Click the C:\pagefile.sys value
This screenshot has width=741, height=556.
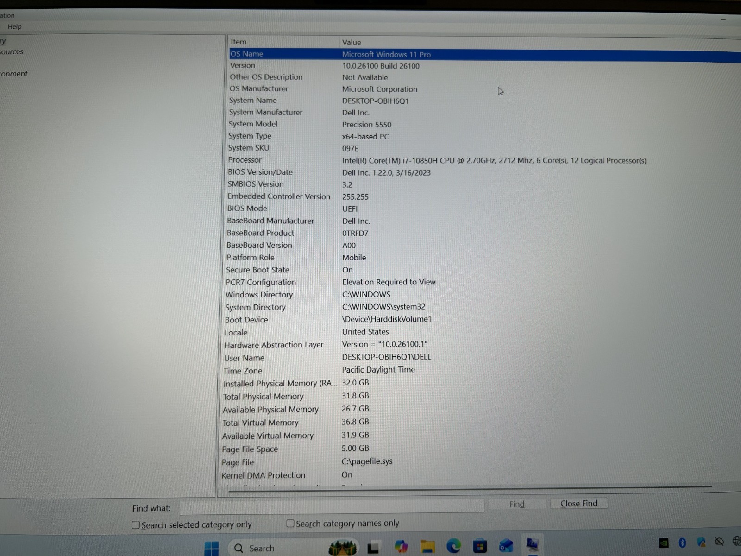coord(367,461)
